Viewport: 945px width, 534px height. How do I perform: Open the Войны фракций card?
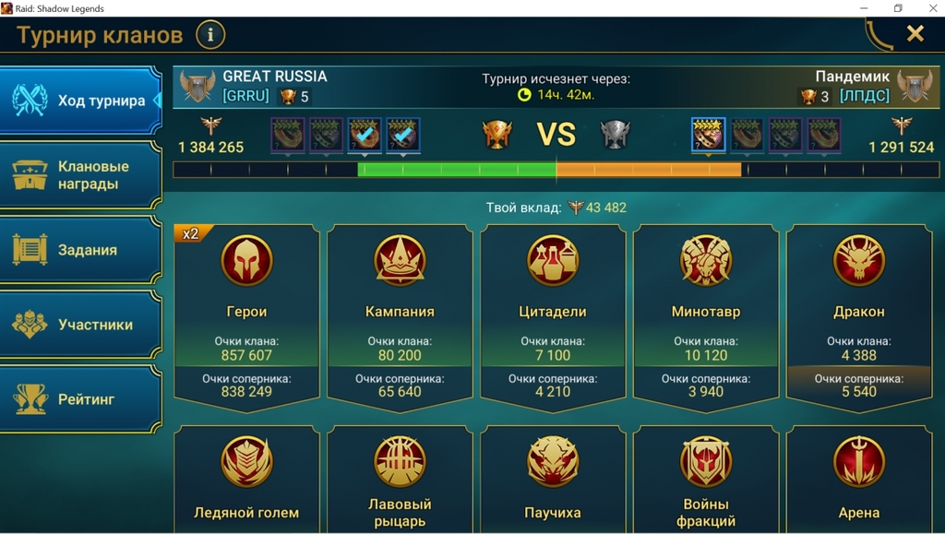point(706,480)
